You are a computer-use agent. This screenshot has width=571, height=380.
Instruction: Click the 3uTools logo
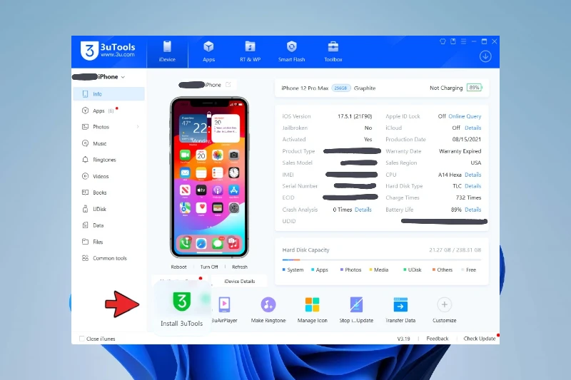pos(108,51)
